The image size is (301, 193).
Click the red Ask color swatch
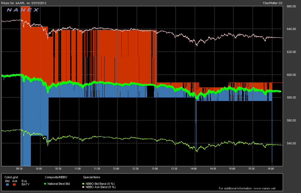pos(14,184)
